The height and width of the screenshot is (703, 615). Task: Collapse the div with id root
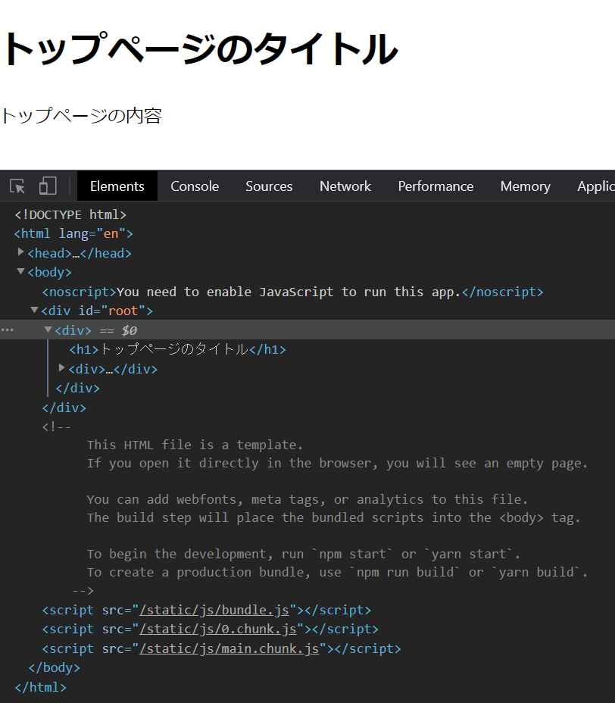(x=34, y=310)
